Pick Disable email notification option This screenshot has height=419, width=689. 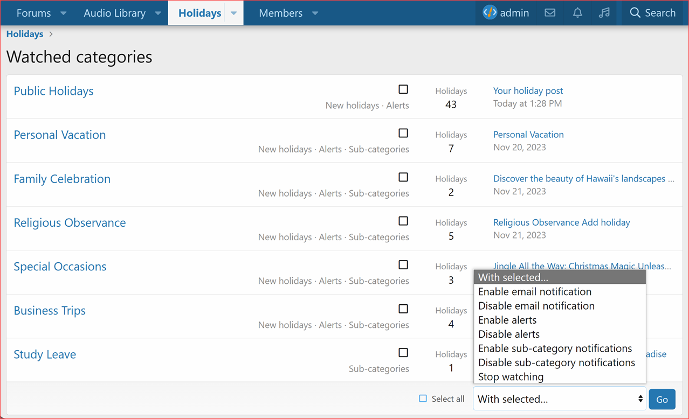pyautogui.click(x=536, y=305)
